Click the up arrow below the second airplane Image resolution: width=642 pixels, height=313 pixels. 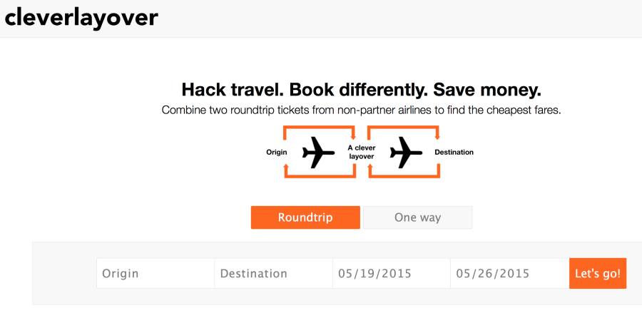[370, 168]
